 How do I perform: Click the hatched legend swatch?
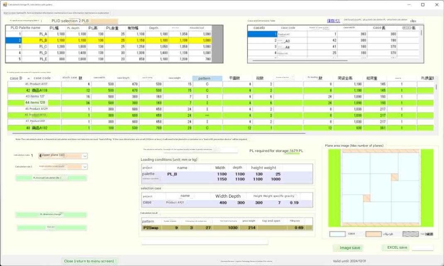[x=410, y=234]
